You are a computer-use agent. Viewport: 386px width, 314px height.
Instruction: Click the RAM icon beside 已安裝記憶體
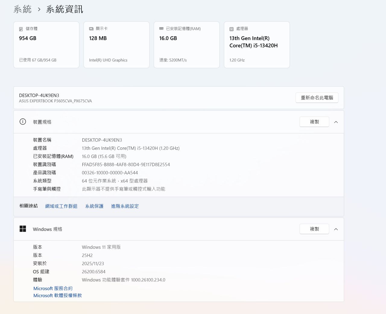(x=161, y=29)
